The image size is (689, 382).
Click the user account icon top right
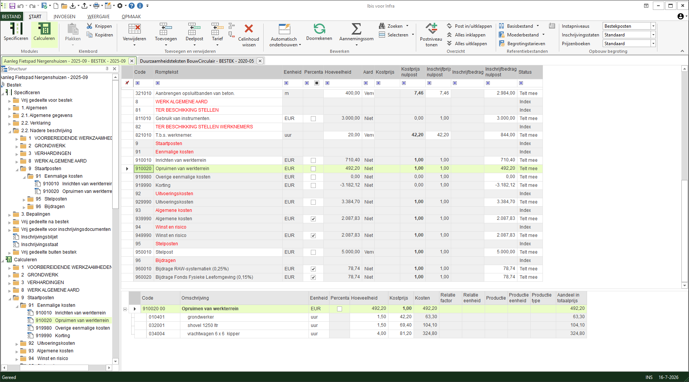(680, 16)
